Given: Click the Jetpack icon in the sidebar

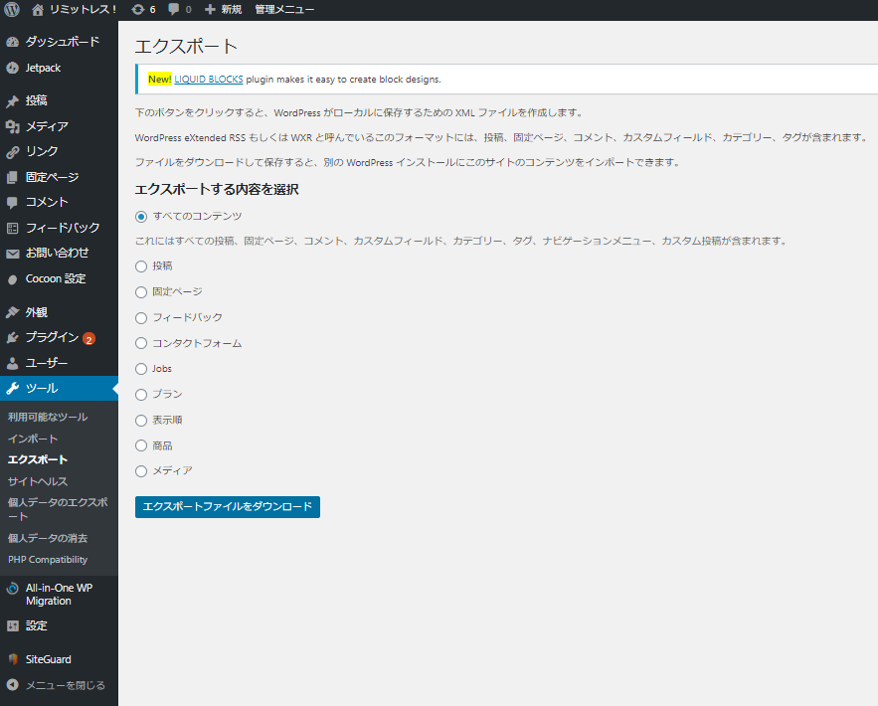Looking at the screenshot, I should tap(12, 68).
